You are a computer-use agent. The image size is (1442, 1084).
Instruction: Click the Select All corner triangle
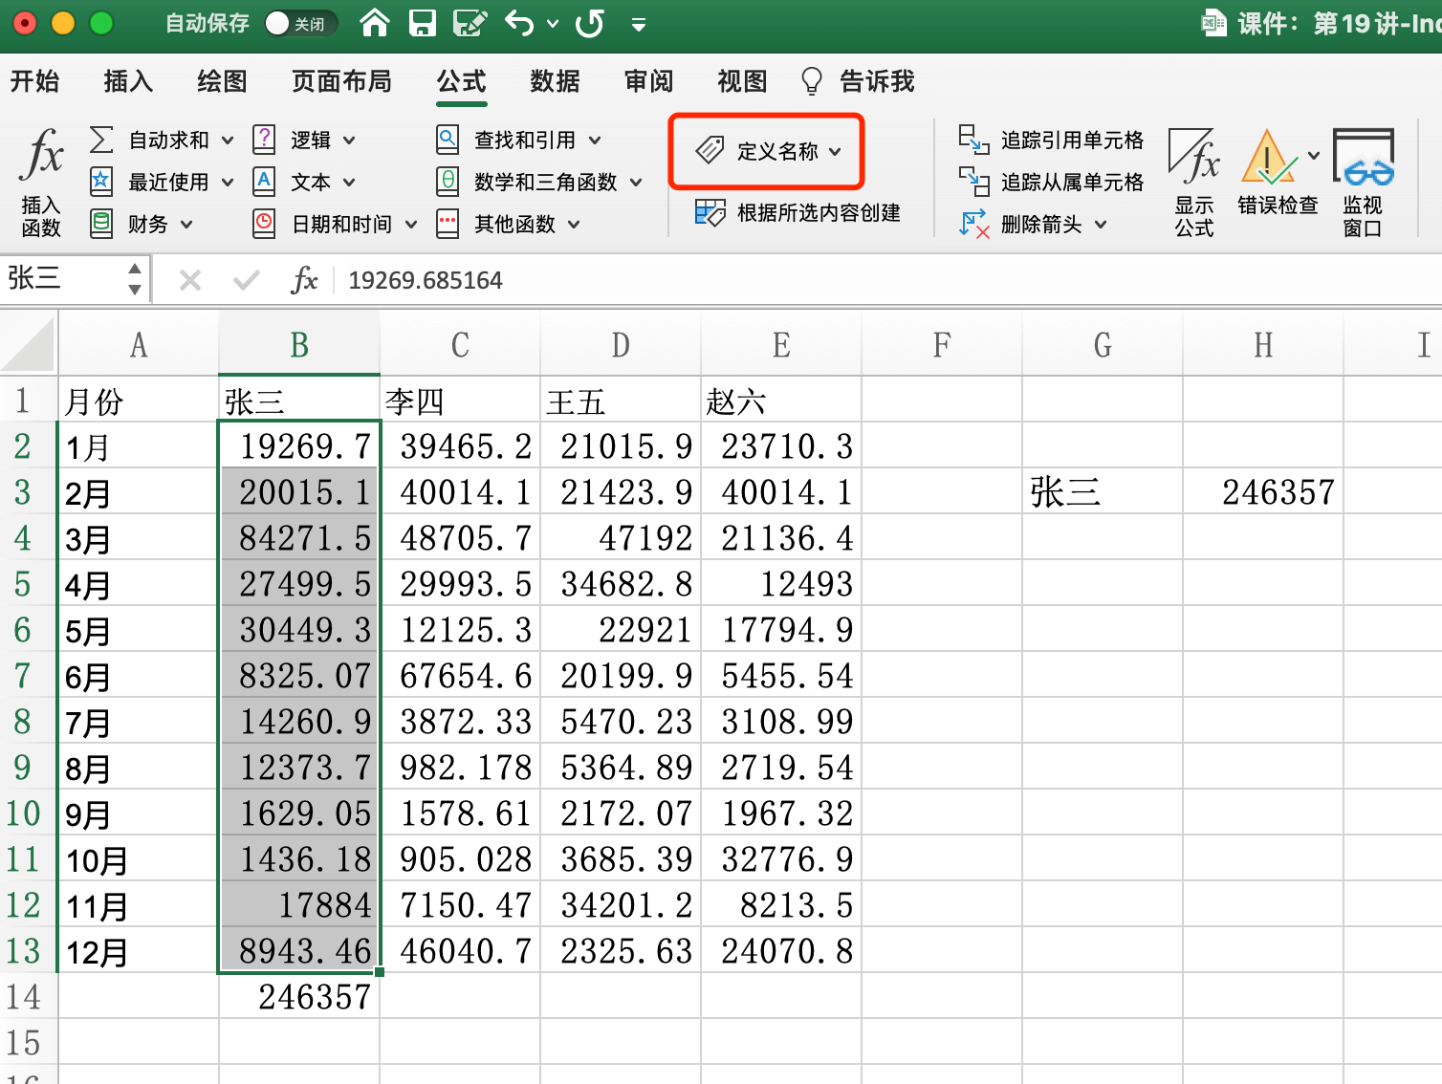coord(29,343)
